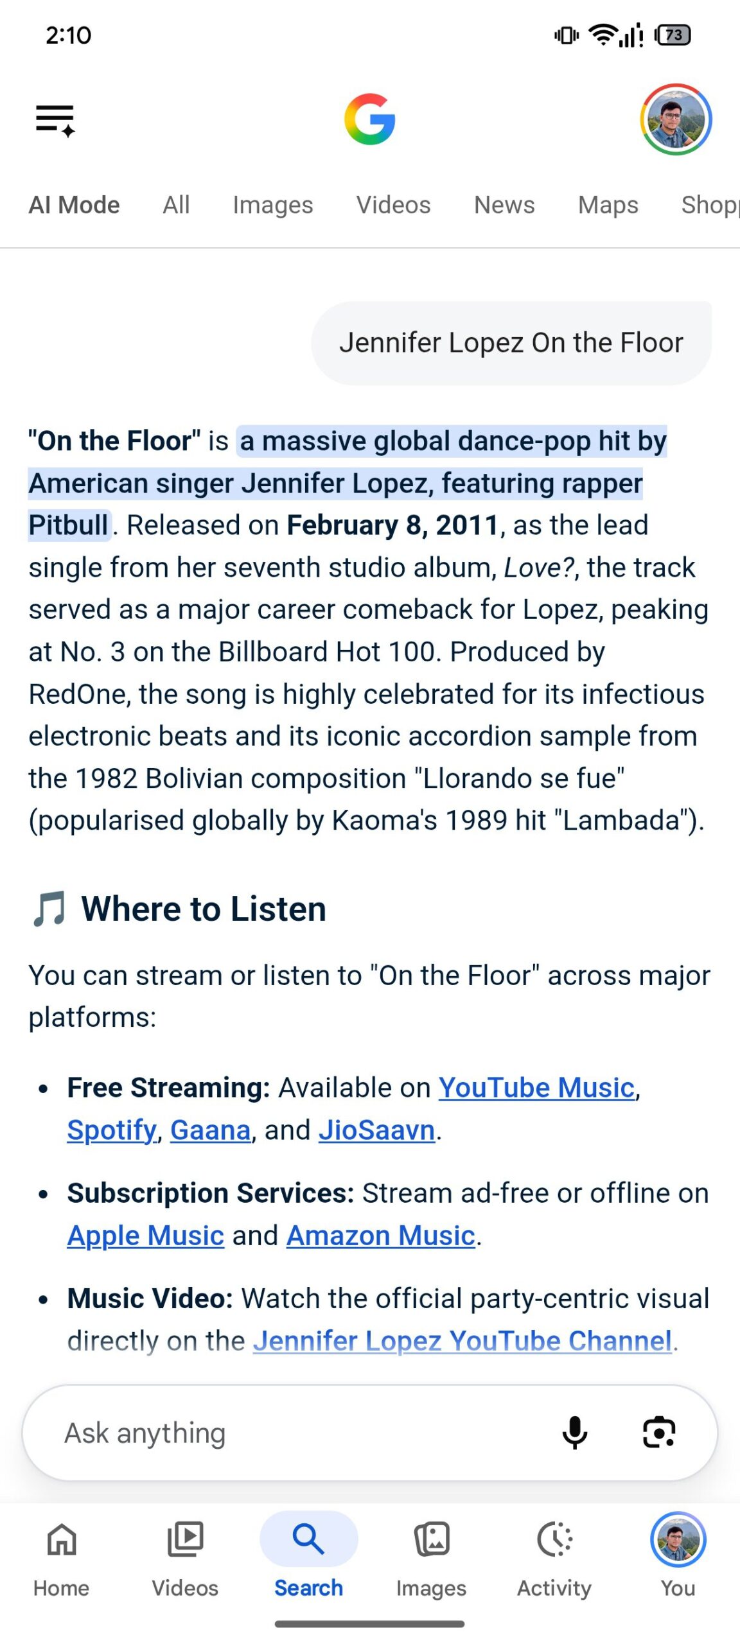Switch to the News tab
740x1644 pixels.
point(504,205)
